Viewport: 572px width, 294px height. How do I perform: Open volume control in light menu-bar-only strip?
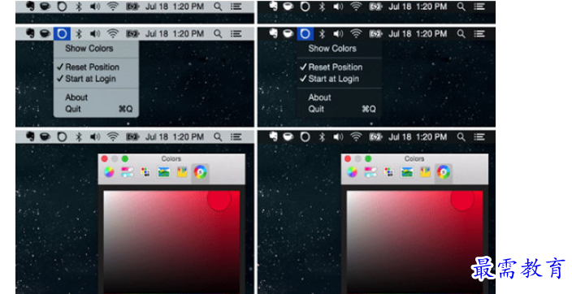pyautogui.click(x=95, y=6)
